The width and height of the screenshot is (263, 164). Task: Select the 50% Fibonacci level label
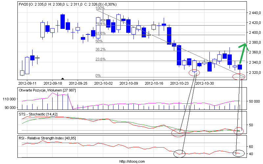(x=99, y=41)
